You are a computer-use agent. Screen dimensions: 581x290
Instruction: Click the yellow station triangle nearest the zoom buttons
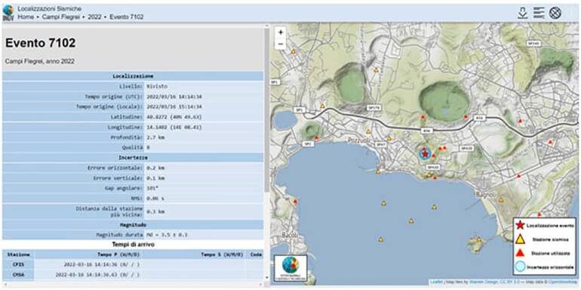(x=294, y=52)
